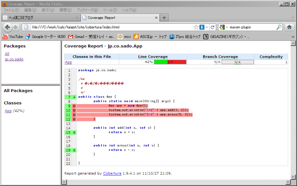Click the maven plugin search field
Screen dimensions: 297x186
click(x=252, y=27)
